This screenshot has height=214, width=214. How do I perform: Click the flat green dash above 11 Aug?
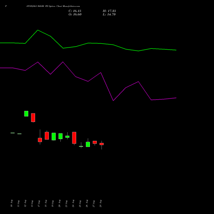point(19,134)
